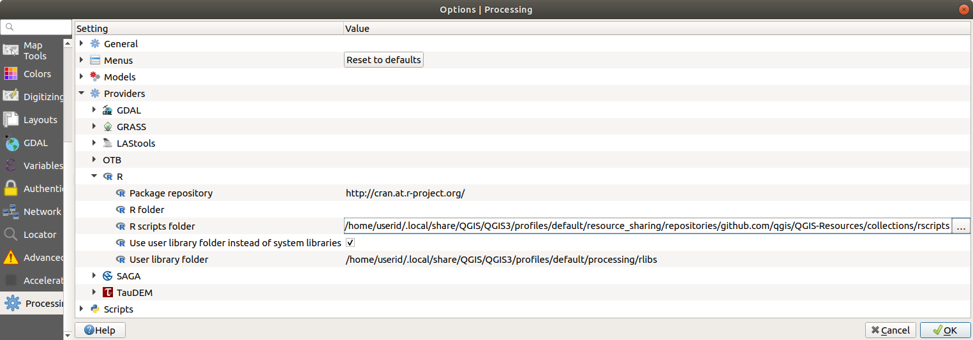Select the Layouts page icon

(11, 120)
